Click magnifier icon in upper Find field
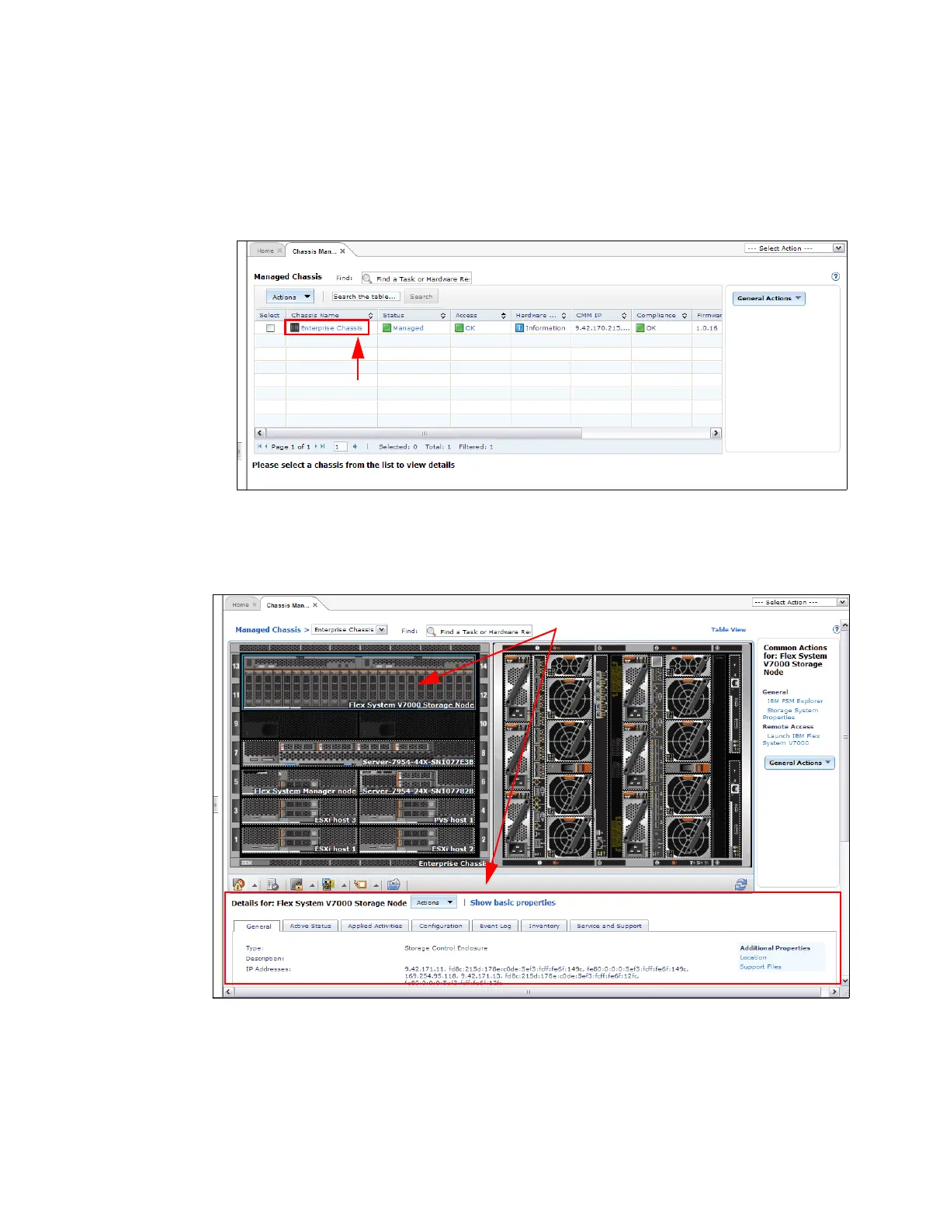 coord(368,279)
